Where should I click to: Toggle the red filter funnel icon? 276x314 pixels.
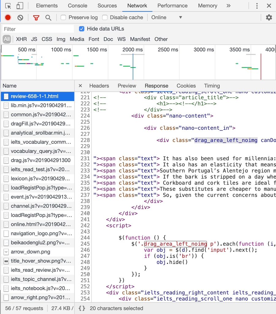point(36,18)
